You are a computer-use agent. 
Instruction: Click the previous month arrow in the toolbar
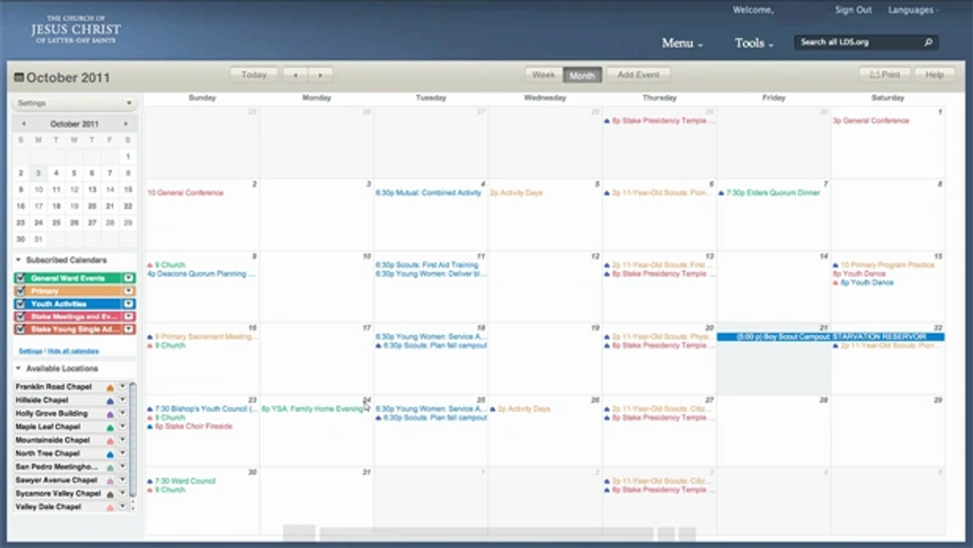pos(295,75)
